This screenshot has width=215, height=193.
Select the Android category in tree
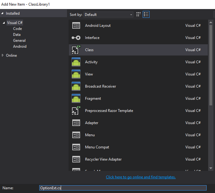click(x=20, y=46)
